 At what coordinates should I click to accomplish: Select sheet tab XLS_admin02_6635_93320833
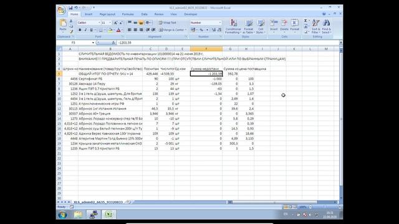pyautogui.click(x=99, y=202)
